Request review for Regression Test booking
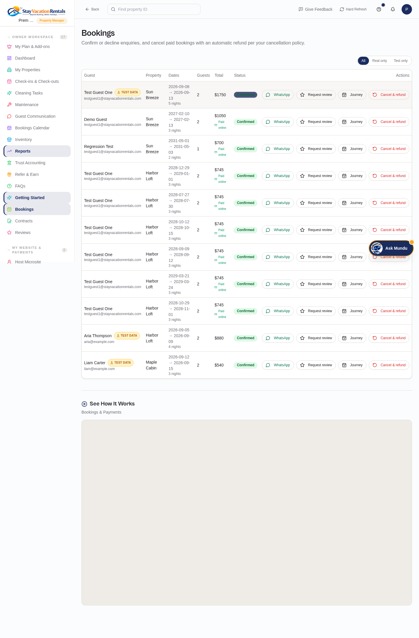 [x=316, y=149]
